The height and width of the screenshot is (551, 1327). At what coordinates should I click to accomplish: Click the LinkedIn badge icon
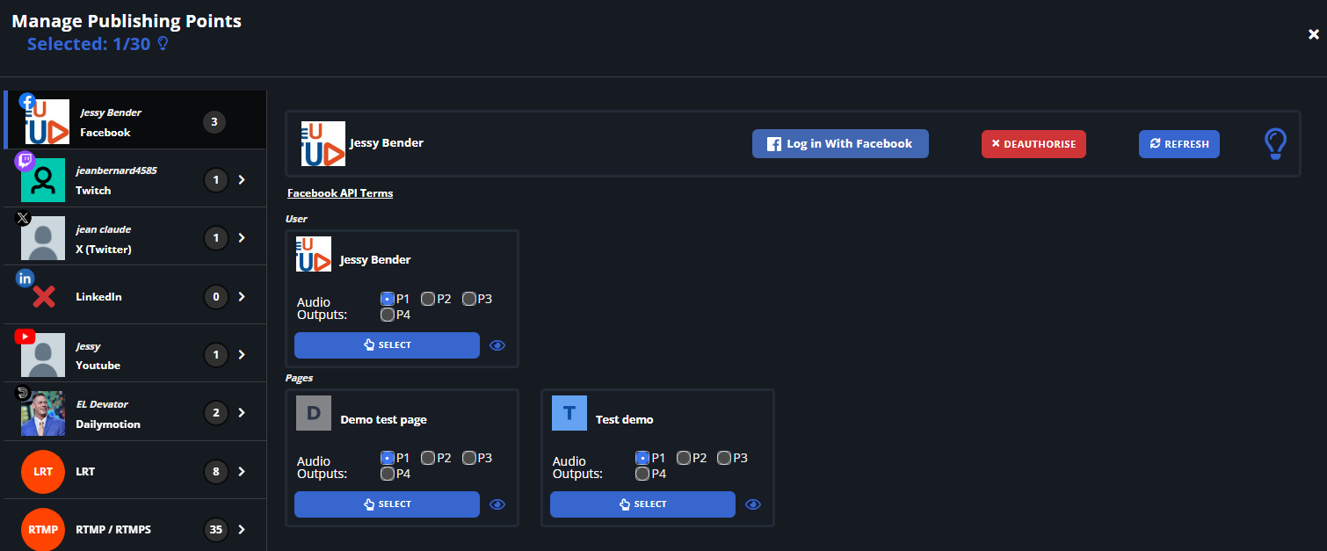[x=25, y=279]
